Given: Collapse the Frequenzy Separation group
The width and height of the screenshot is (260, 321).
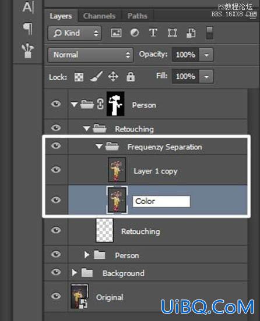Looking at the screenshot, I should [99, 146].
